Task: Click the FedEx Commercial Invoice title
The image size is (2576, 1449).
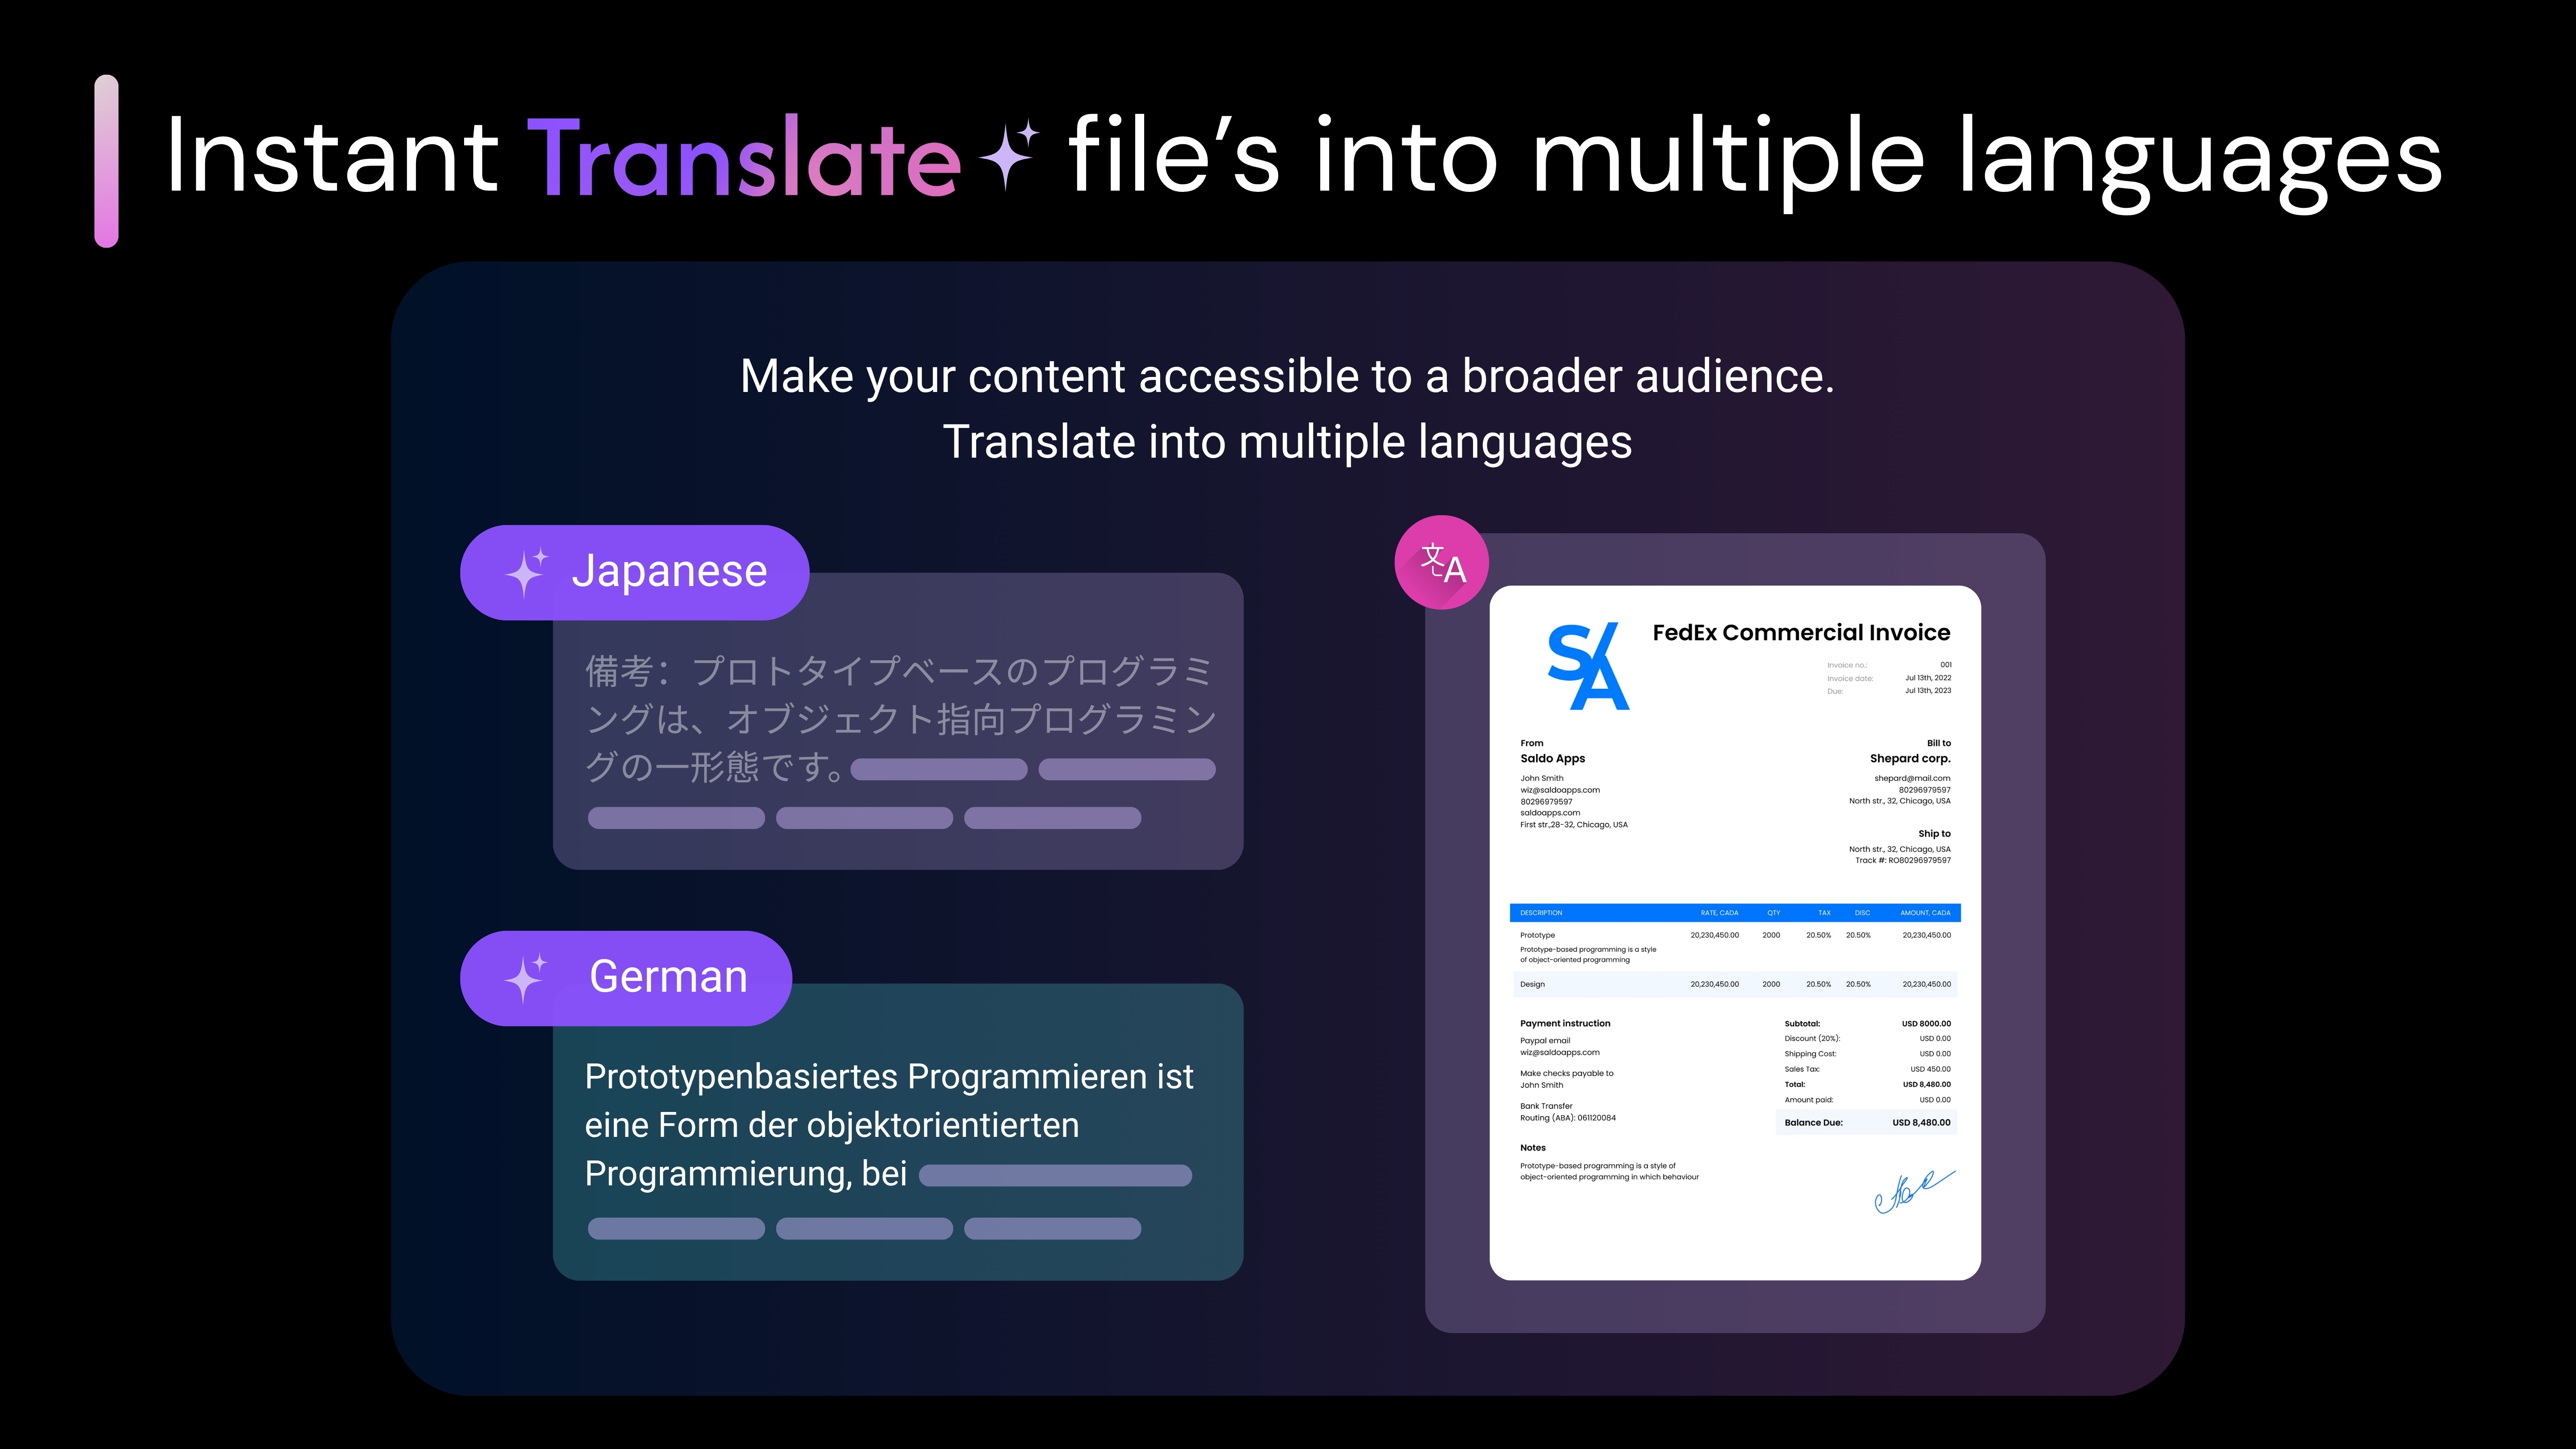Action: pos(1800,632)
